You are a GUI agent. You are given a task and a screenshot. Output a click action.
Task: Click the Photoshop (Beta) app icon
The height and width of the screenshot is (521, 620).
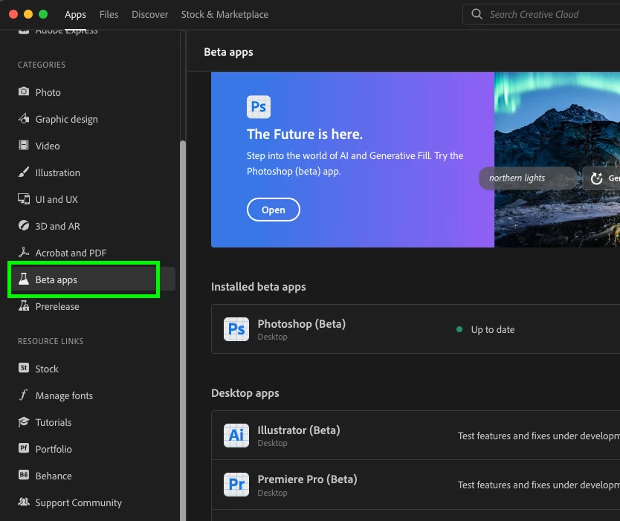[236, 329]
